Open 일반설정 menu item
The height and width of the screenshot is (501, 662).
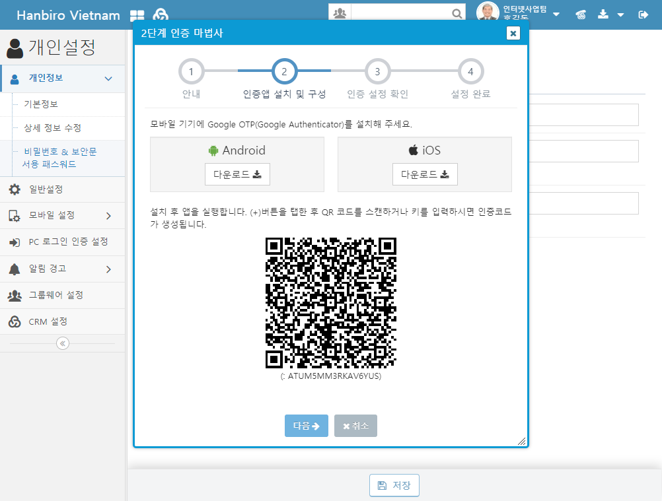(63, 189)
